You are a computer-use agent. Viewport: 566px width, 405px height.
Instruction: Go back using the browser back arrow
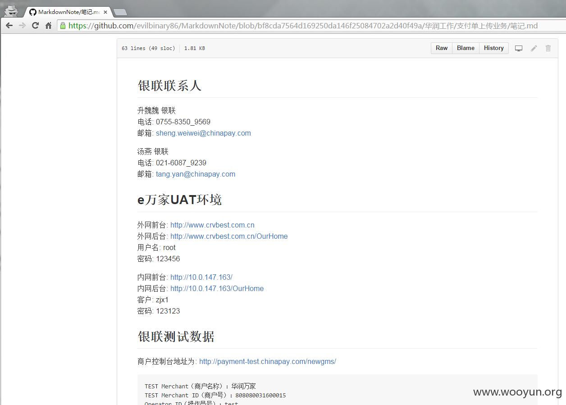[x=9, y=26]
